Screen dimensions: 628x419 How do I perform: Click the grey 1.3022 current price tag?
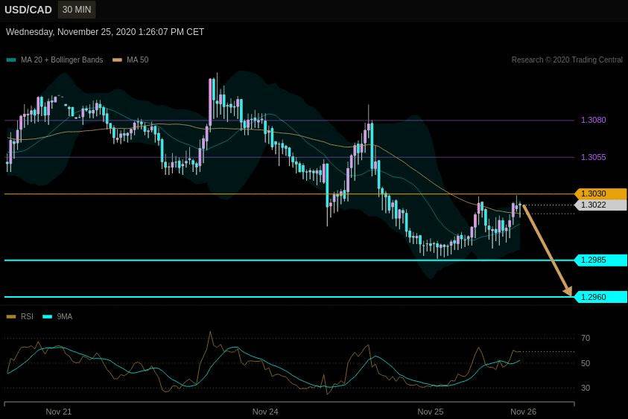point(600,205)
